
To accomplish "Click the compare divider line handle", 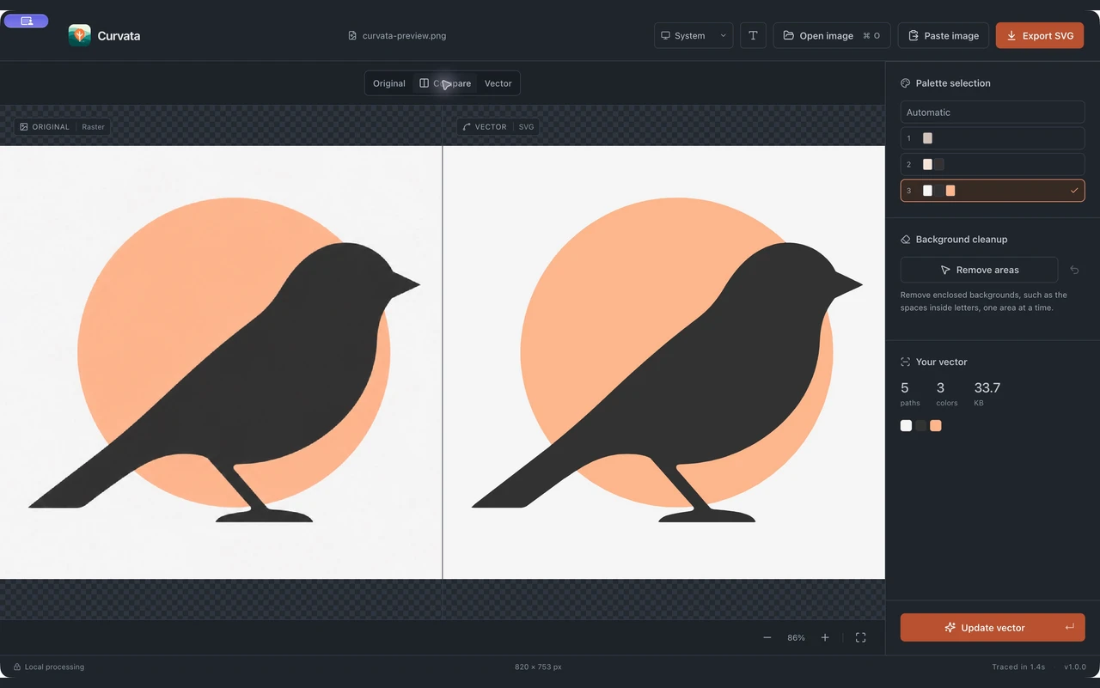I will click(x=443, y=362).
